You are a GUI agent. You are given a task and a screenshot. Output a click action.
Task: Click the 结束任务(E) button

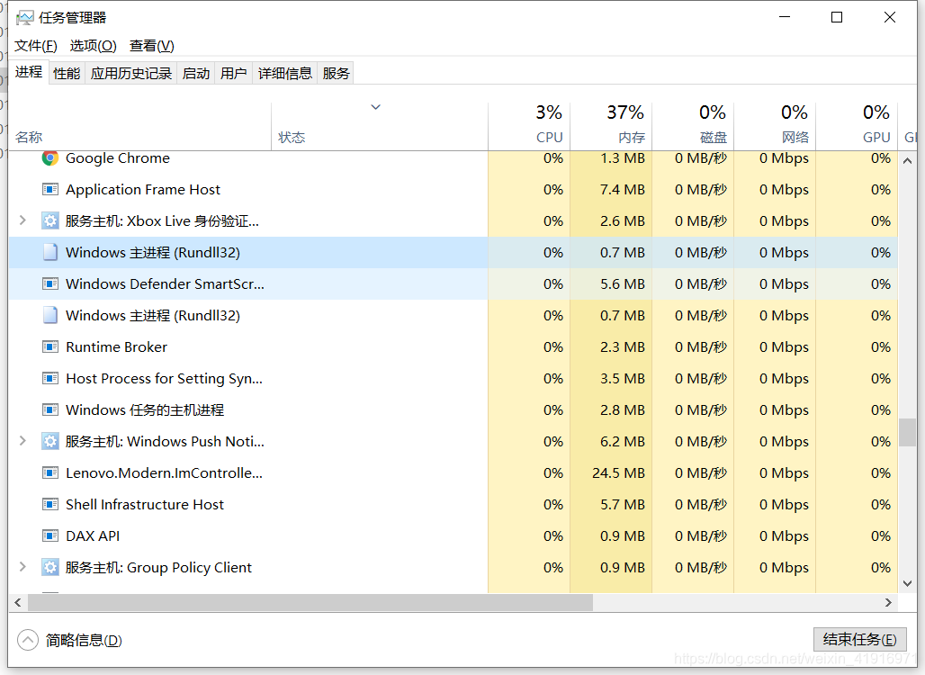click(859, 639)
